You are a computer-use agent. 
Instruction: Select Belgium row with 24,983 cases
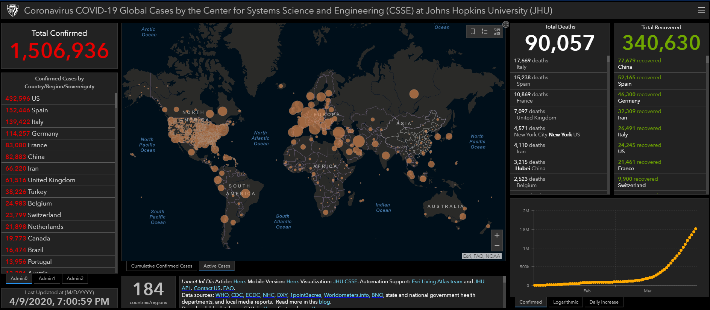58,203
